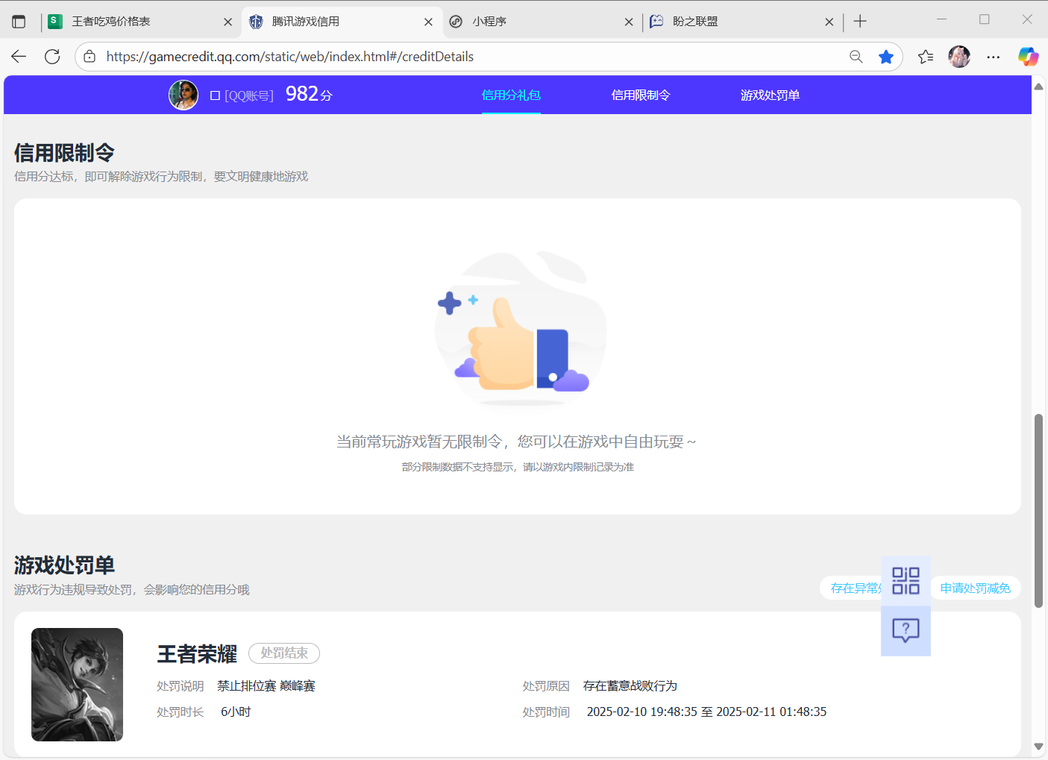Click the user avatar in purple header
The image size is (1048, 760).
(183, 95)
